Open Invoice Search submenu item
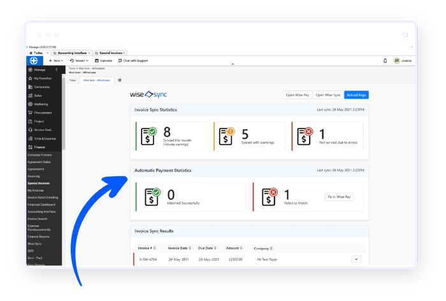The width and height of the screenshot is (446, 301). coord(37,219)
